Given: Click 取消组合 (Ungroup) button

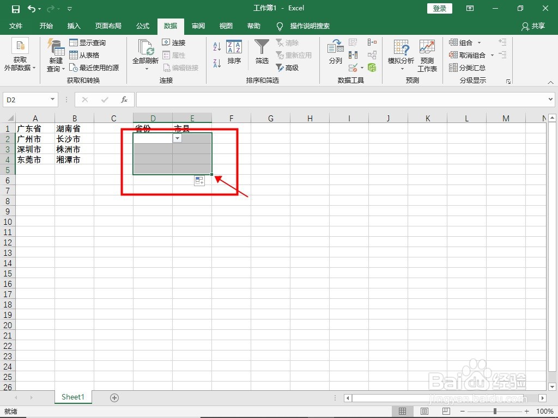Looking at the screenshot, I should (467, 55).
